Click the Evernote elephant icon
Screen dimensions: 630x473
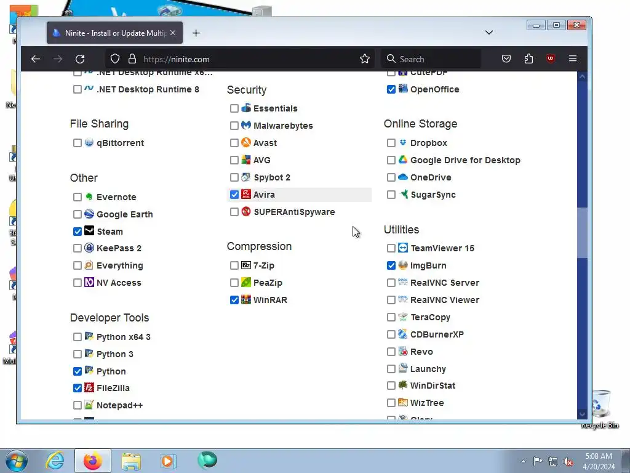(89, 196)
